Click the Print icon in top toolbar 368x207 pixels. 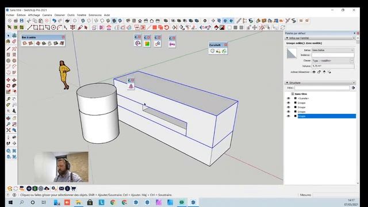[x=67, y=21]
